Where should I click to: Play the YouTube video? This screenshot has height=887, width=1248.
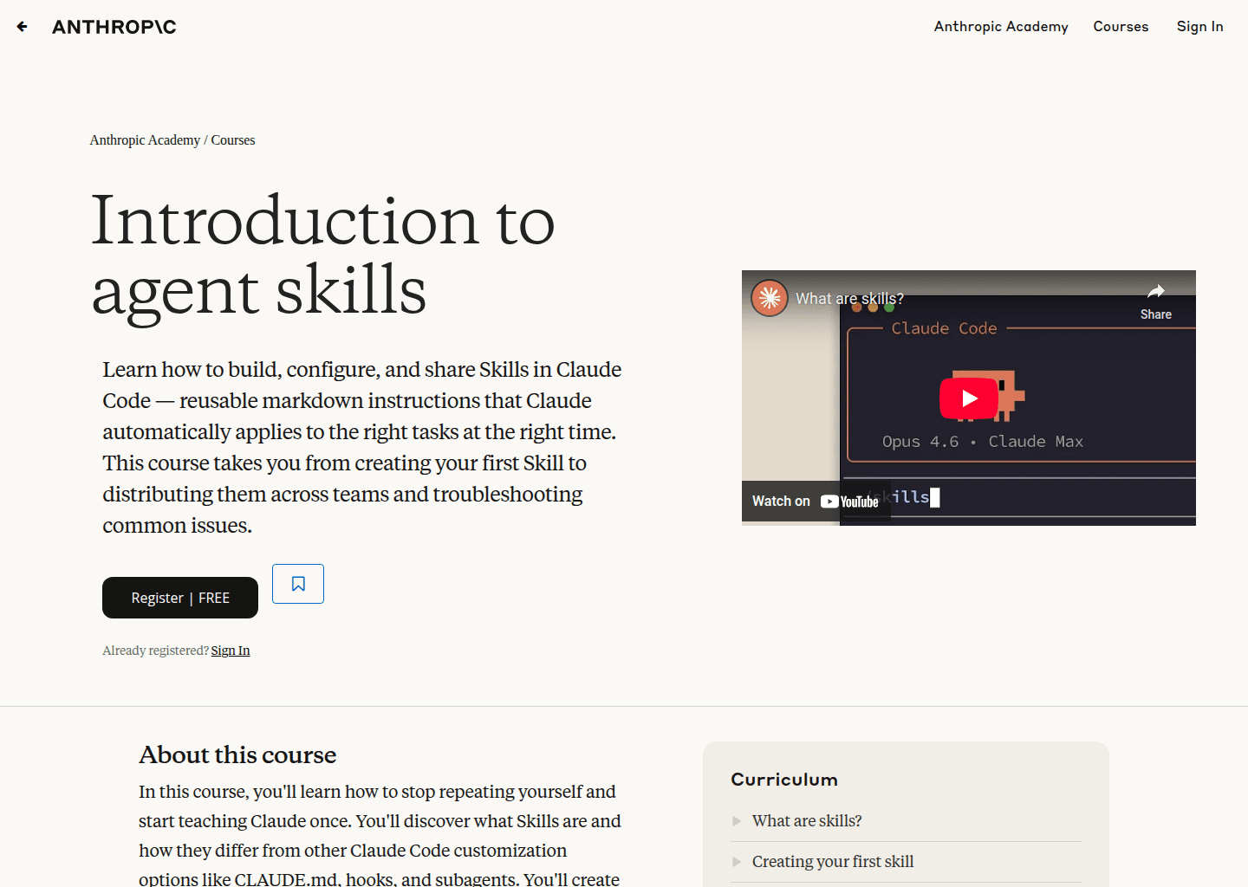click(969, 398)
